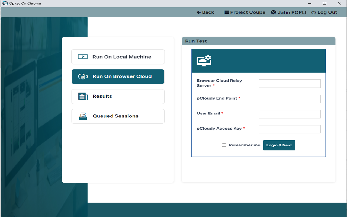Go back using the Back arrow
The height and width of the screenshot is (217, 347).
point(205,12)
